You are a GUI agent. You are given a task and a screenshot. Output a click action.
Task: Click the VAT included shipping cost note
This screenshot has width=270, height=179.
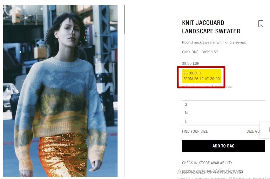pyautogui.click(x=207, y=87)
